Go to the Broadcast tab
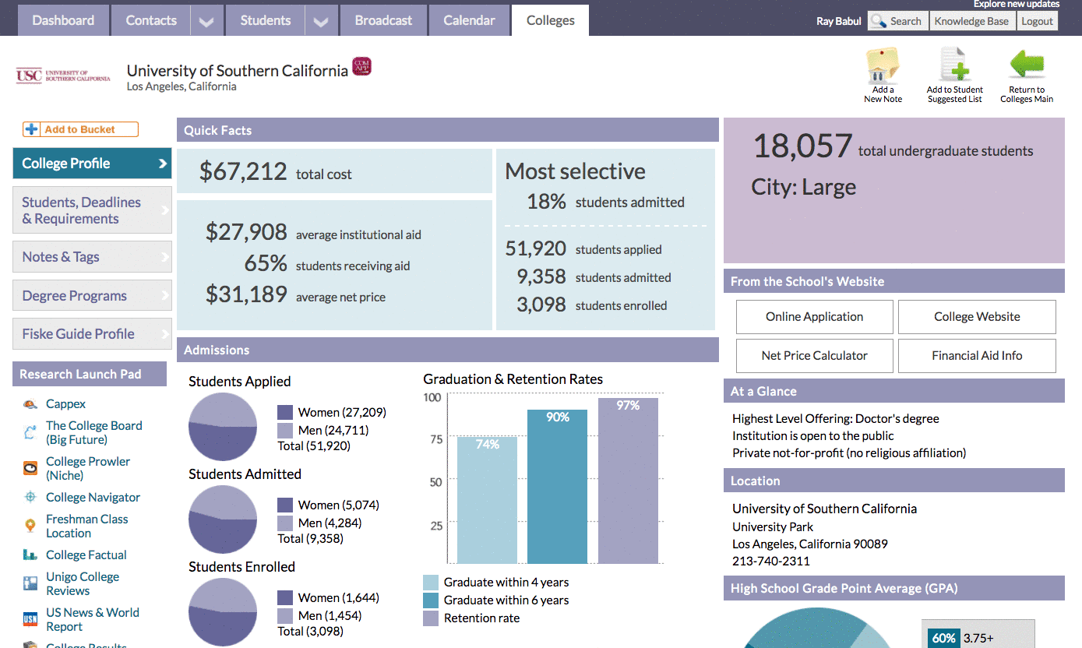 pos(383,20)
